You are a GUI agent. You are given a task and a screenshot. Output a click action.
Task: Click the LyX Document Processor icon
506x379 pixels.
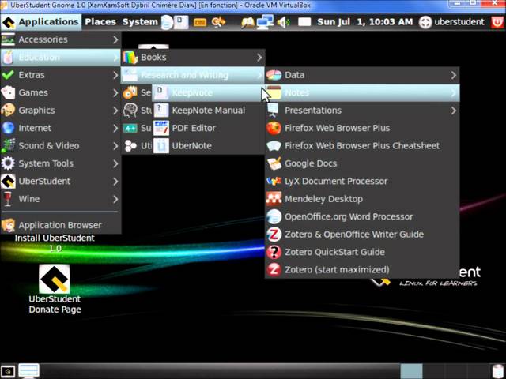coord(274,181)
